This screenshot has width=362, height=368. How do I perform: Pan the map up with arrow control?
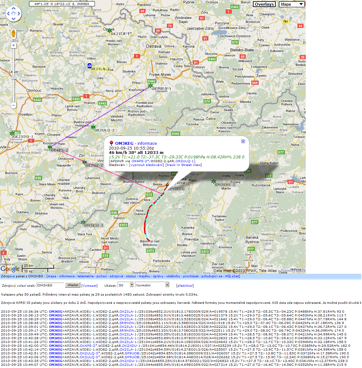[13, 9]
